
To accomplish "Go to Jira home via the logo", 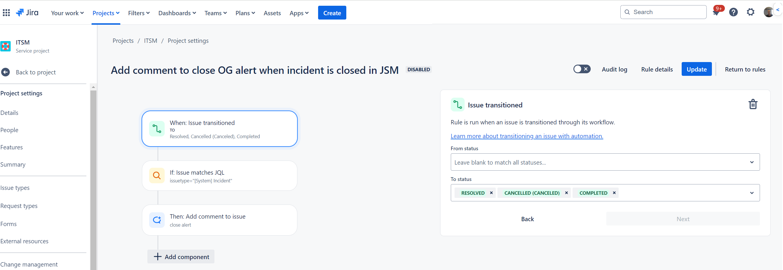I will point(27,13).
